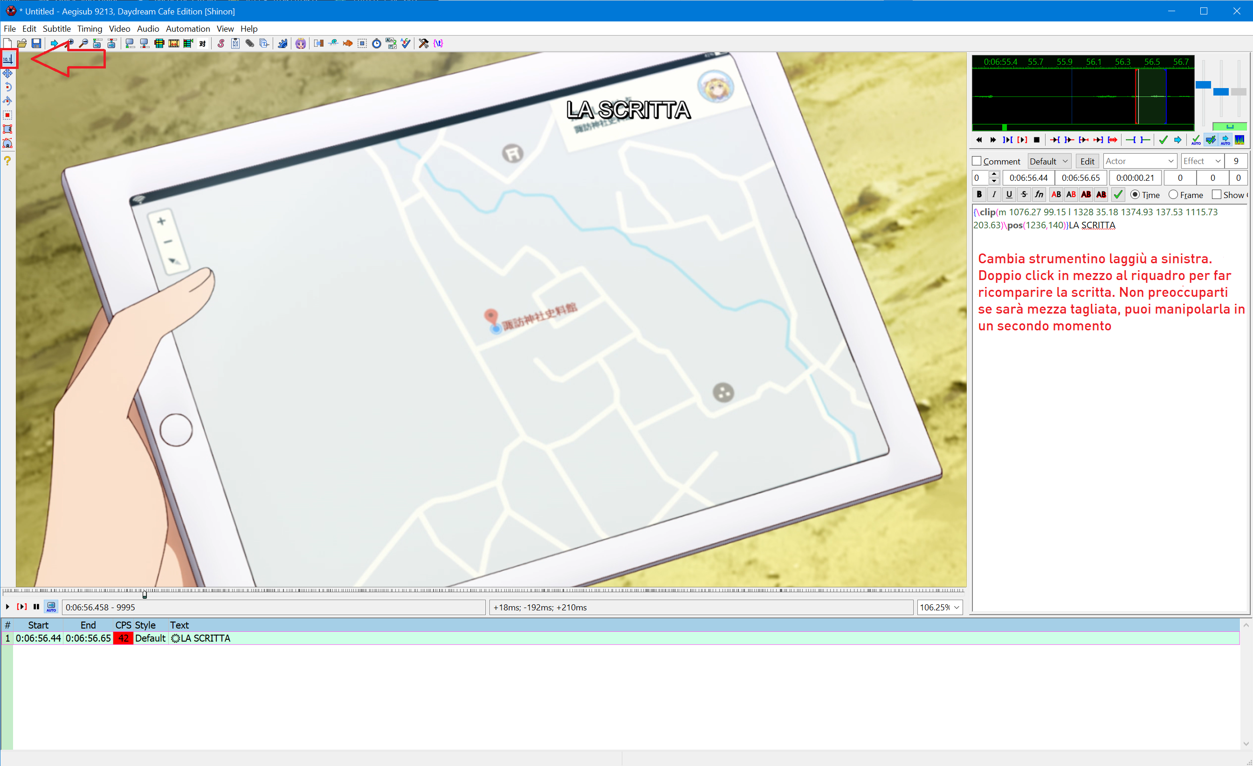Click the video seek bar slider
Viewport: 1253px width, 766px height.
click(145, 594)
